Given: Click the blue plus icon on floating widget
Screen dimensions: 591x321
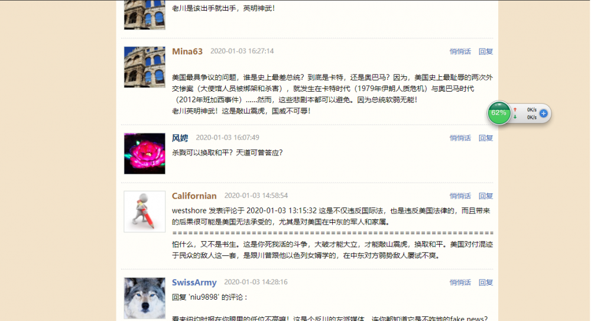Looking at the screenshot, I should coord(544,113).
